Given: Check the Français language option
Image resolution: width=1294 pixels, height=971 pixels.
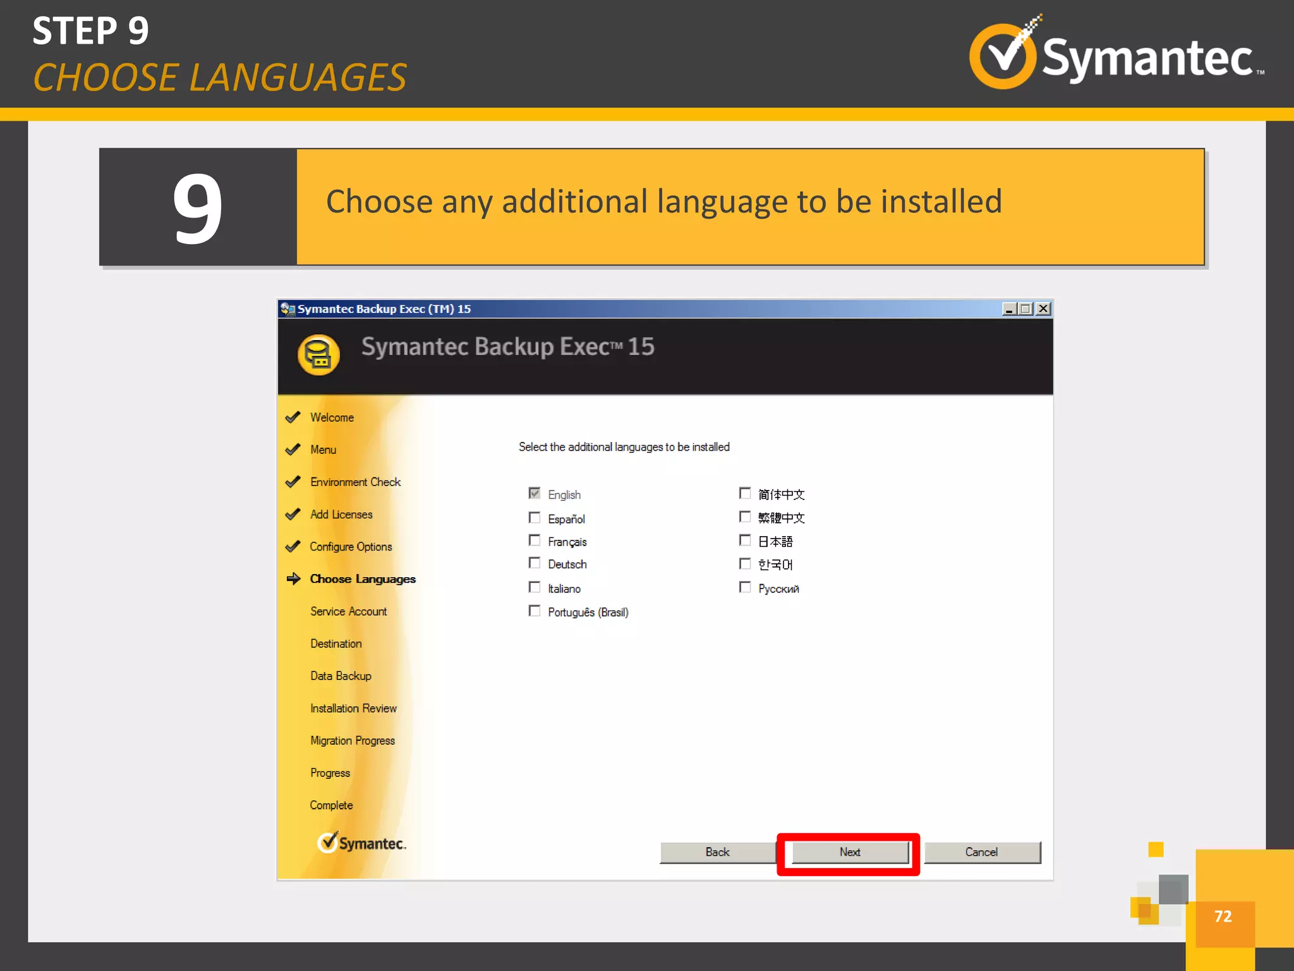Looking at the screenshot, I should (535, 540).
